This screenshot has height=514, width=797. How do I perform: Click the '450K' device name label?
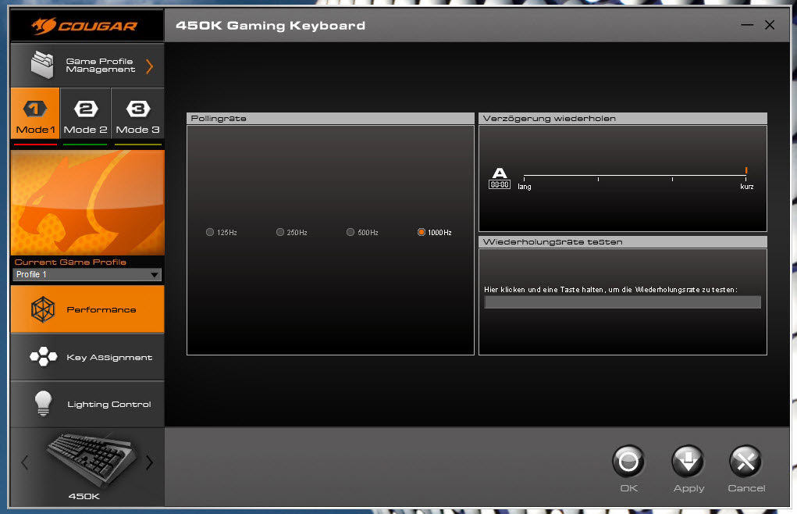point(84,496)
